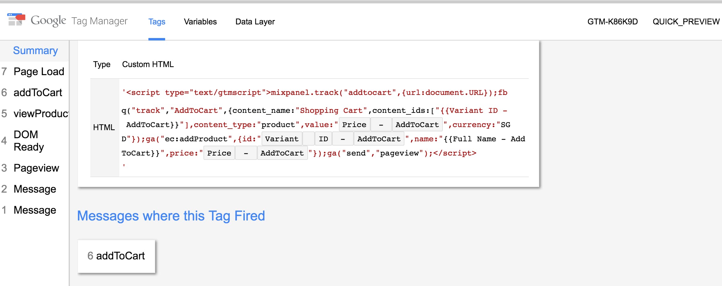Click the Price variable chip after price:
This screenshot has width=722, height=286.
[219, 153]
